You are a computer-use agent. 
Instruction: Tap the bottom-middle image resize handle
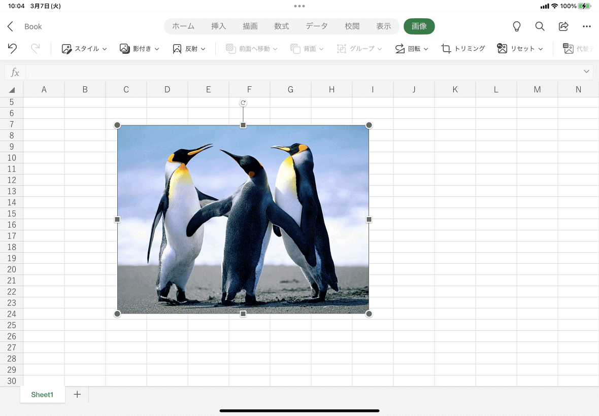click(x=243, y=314)
